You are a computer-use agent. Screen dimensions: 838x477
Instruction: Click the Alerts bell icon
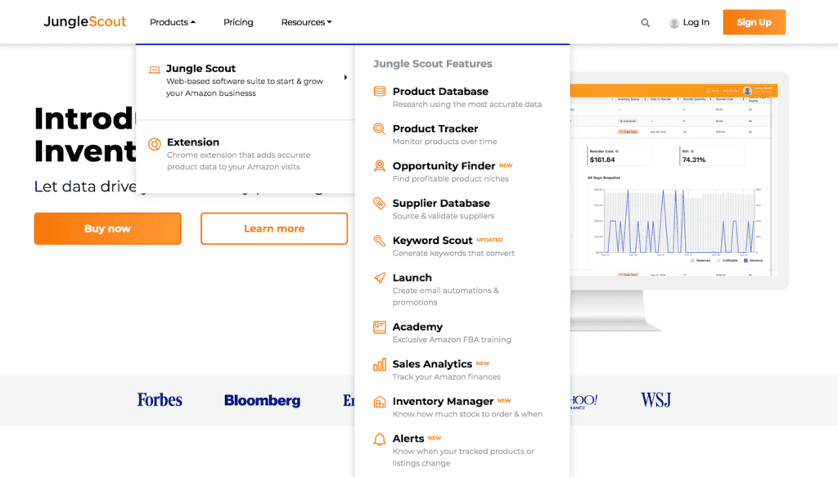click(380, 439)
